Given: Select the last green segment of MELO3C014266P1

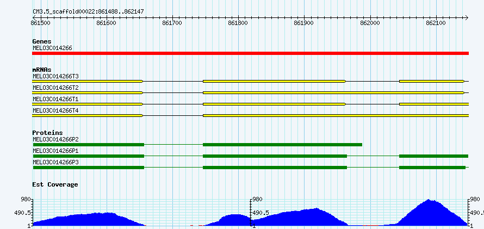Looking at the screenshot, I should click(x=433, y=156).
